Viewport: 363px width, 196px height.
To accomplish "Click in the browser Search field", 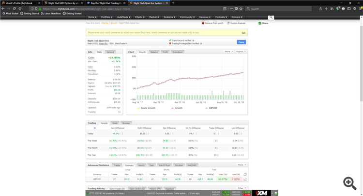I will 279,9.
